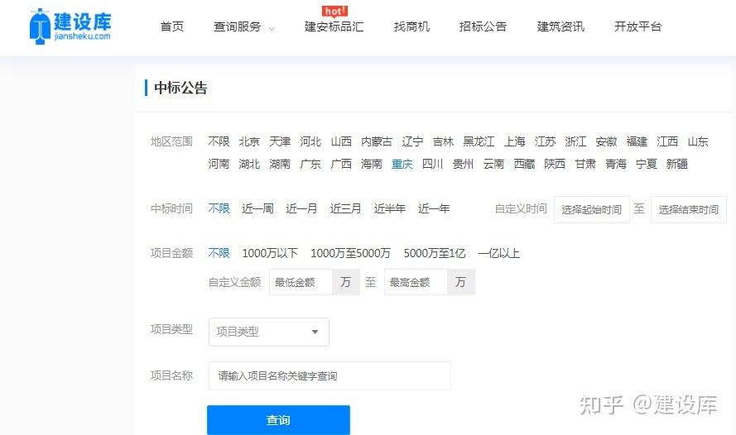Select 贵州 region

[464, 164]
